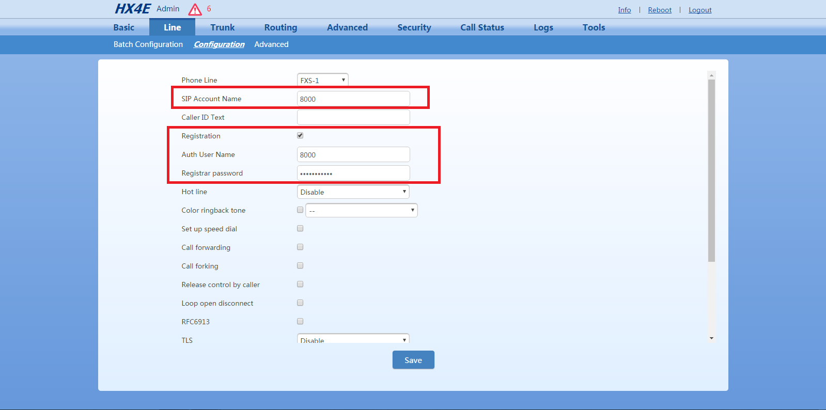Click the vertical scrollbar thumb
The image size is (826, 410).
(711, 170)
